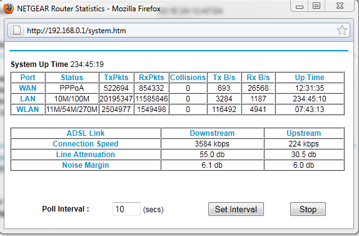Click the RxPkts column header
Screen dimensions: 359x236
point(151,78)
